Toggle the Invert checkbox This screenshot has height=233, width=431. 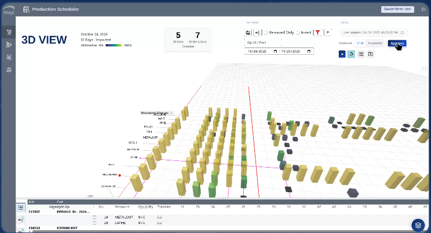tap(297, 33)
